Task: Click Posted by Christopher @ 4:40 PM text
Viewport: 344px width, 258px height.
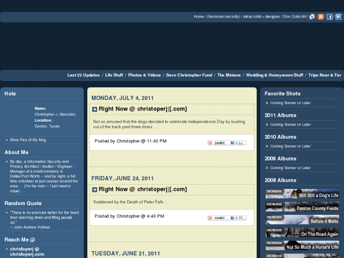Action: coord(129,216)
